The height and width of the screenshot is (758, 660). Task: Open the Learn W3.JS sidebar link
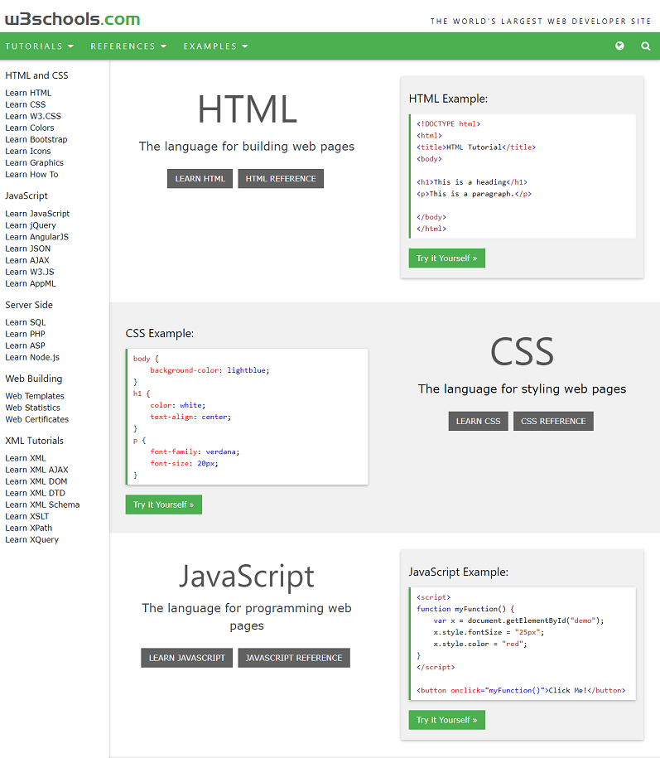(30, 272)
